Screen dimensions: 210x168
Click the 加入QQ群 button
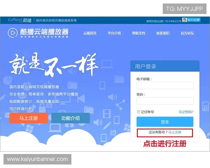(x=194, y=20)
